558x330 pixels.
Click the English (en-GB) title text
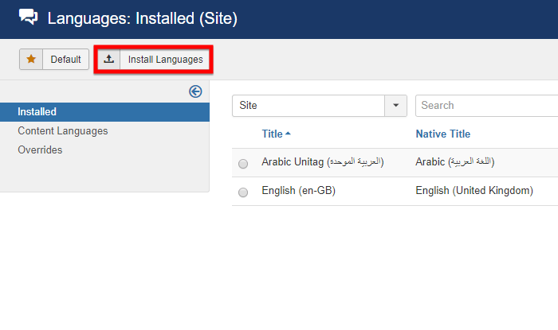[299, 191]
